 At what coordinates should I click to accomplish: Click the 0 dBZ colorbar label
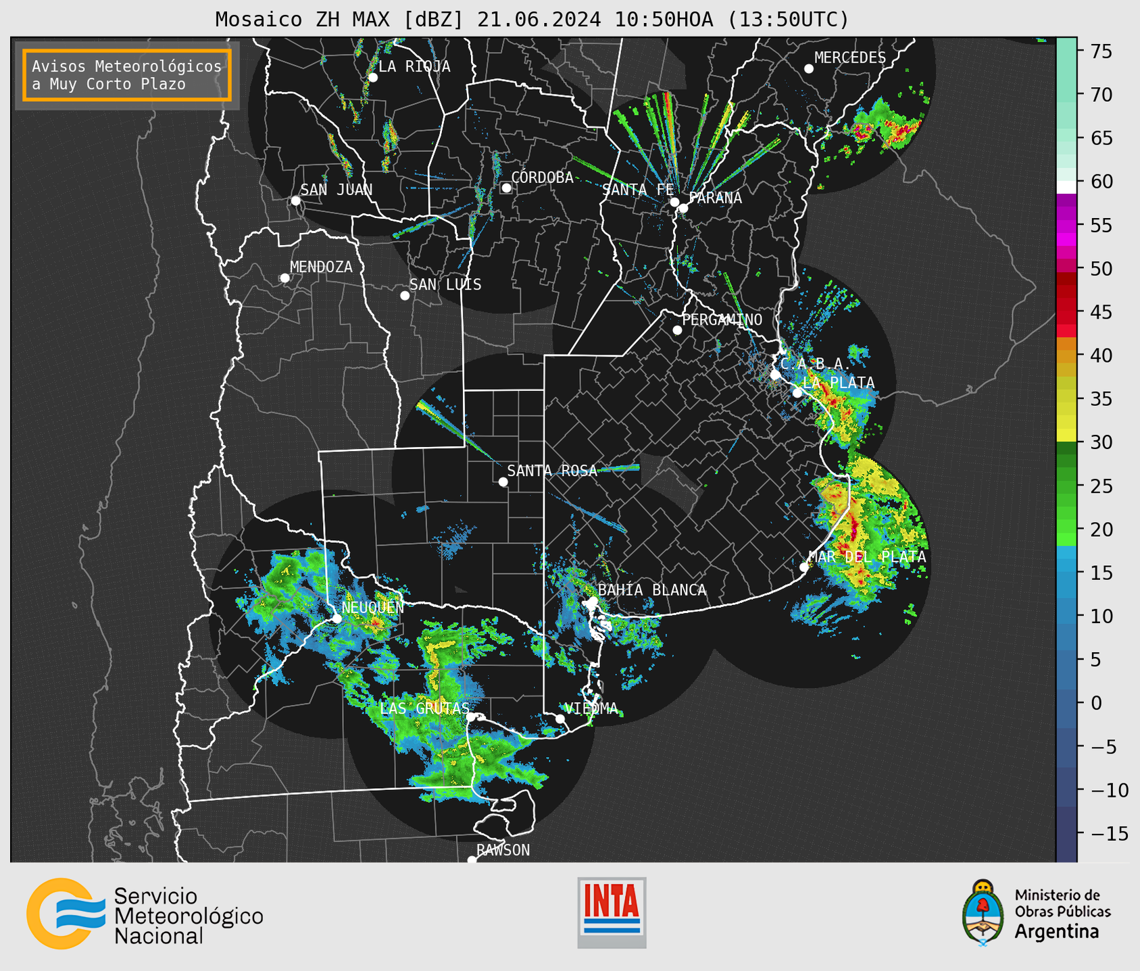pos(1095,703)
